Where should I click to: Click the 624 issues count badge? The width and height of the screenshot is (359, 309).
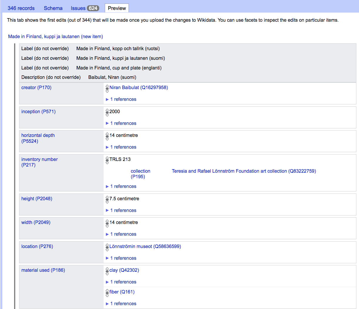click(93, 8)
